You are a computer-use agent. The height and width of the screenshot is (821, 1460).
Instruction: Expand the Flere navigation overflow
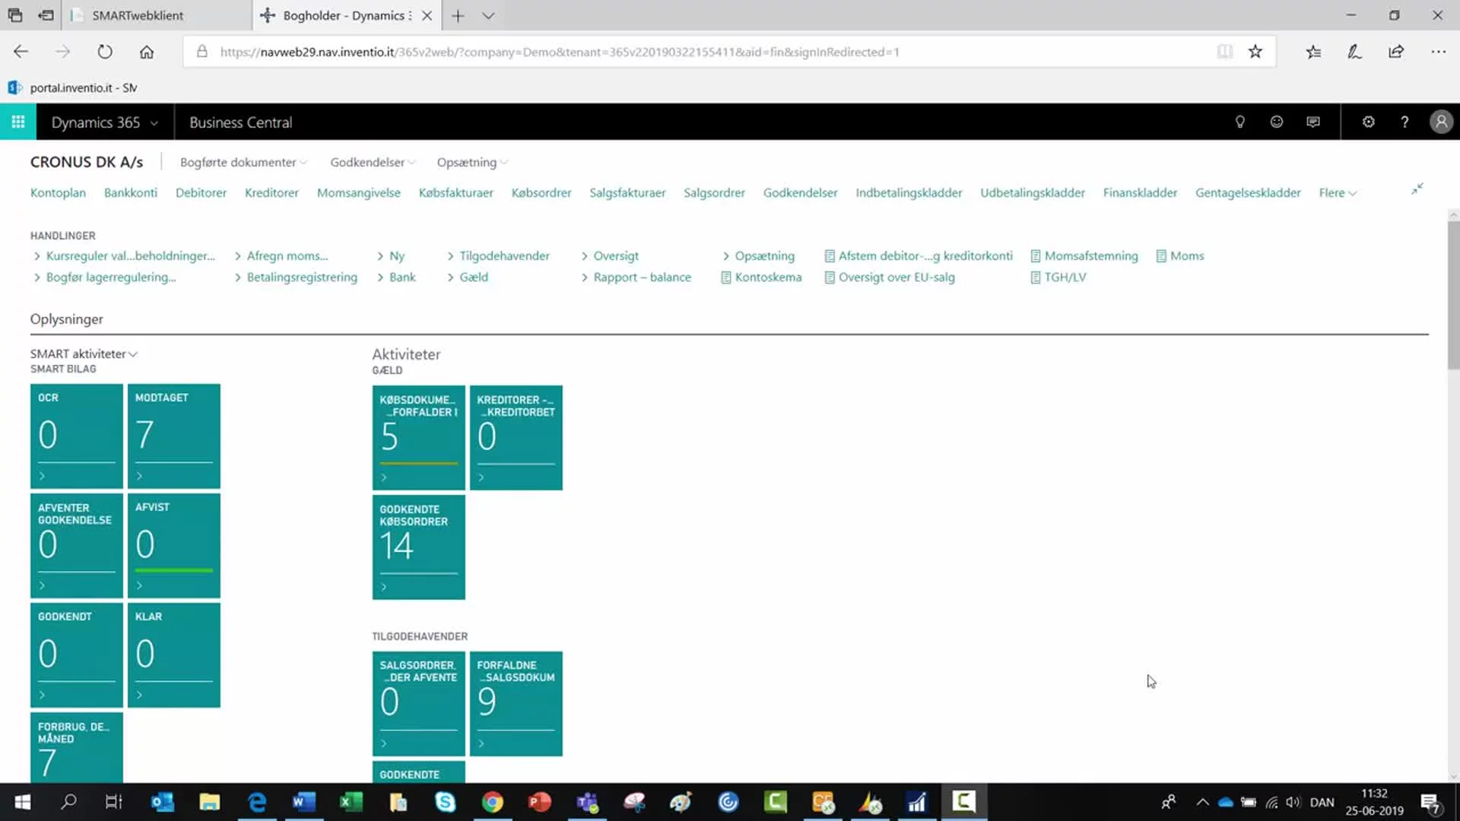click(1338, 192)
